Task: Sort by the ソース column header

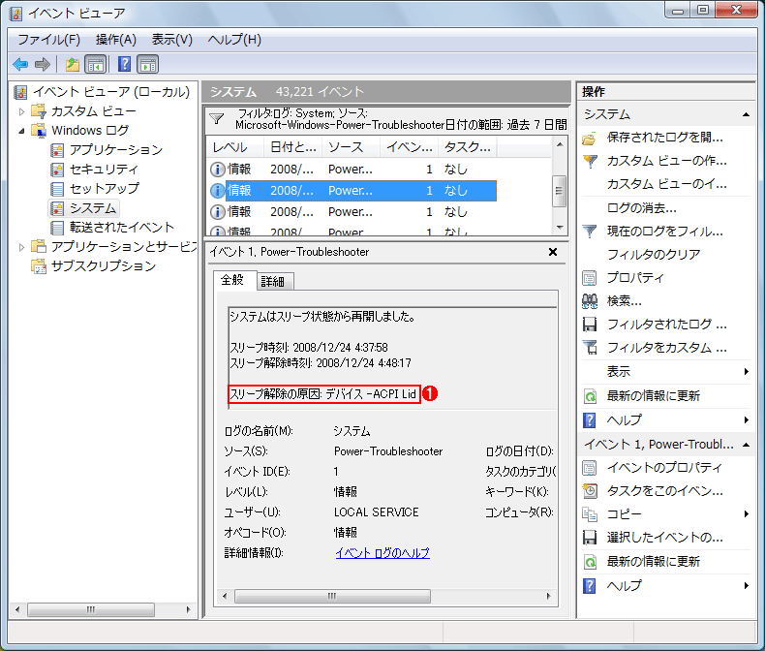Action: point(352,147)
